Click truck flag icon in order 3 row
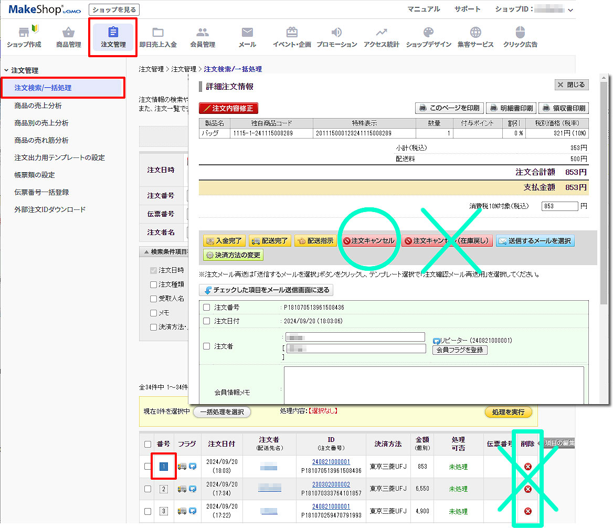The width and height of the screenshot is (613, 528). [x=182, y=511]
